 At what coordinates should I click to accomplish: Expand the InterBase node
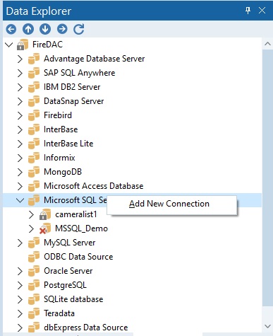(x=20, y=129)
